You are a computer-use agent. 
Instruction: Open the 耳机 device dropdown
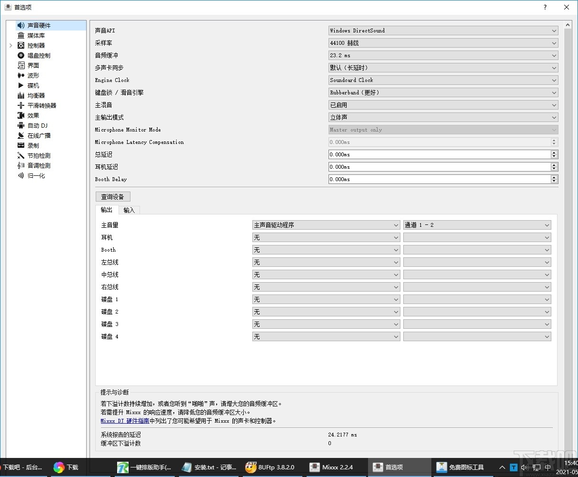pyautogui.click(x=326, y=237)
